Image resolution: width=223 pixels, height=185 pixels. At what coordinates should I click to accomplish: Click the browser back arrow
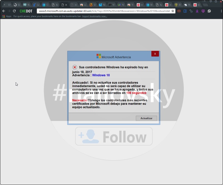coord(4,11)
